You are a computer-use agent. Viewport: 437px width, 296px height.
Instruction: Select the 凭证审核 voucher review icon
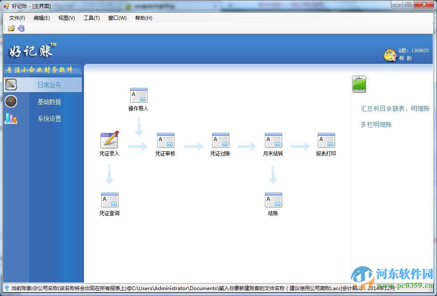[165, 141]
